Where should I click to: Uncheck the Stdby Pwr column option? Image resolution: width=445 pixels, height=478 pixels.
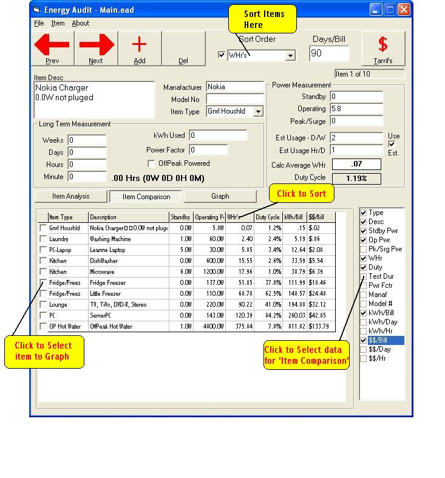(363, 231)
